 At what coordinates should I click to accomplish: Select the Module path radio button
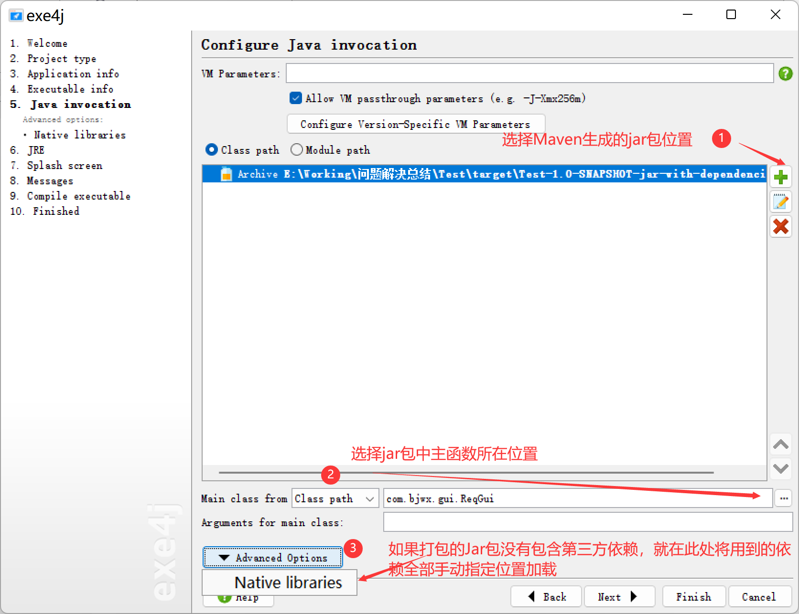(x=296, y=149)
